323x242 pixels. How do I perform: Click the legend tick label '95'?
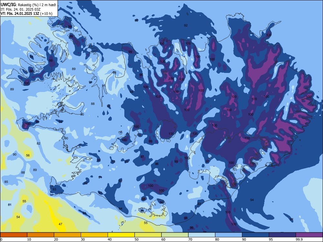[271, 239]
